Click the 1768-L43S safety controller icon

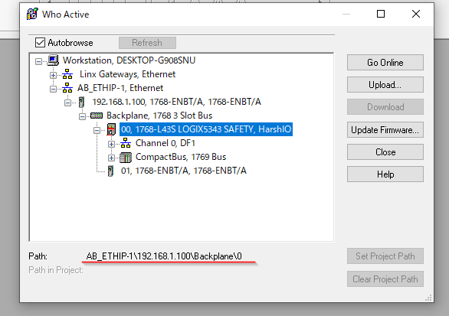pyautogui.click(x=111, y=129)
